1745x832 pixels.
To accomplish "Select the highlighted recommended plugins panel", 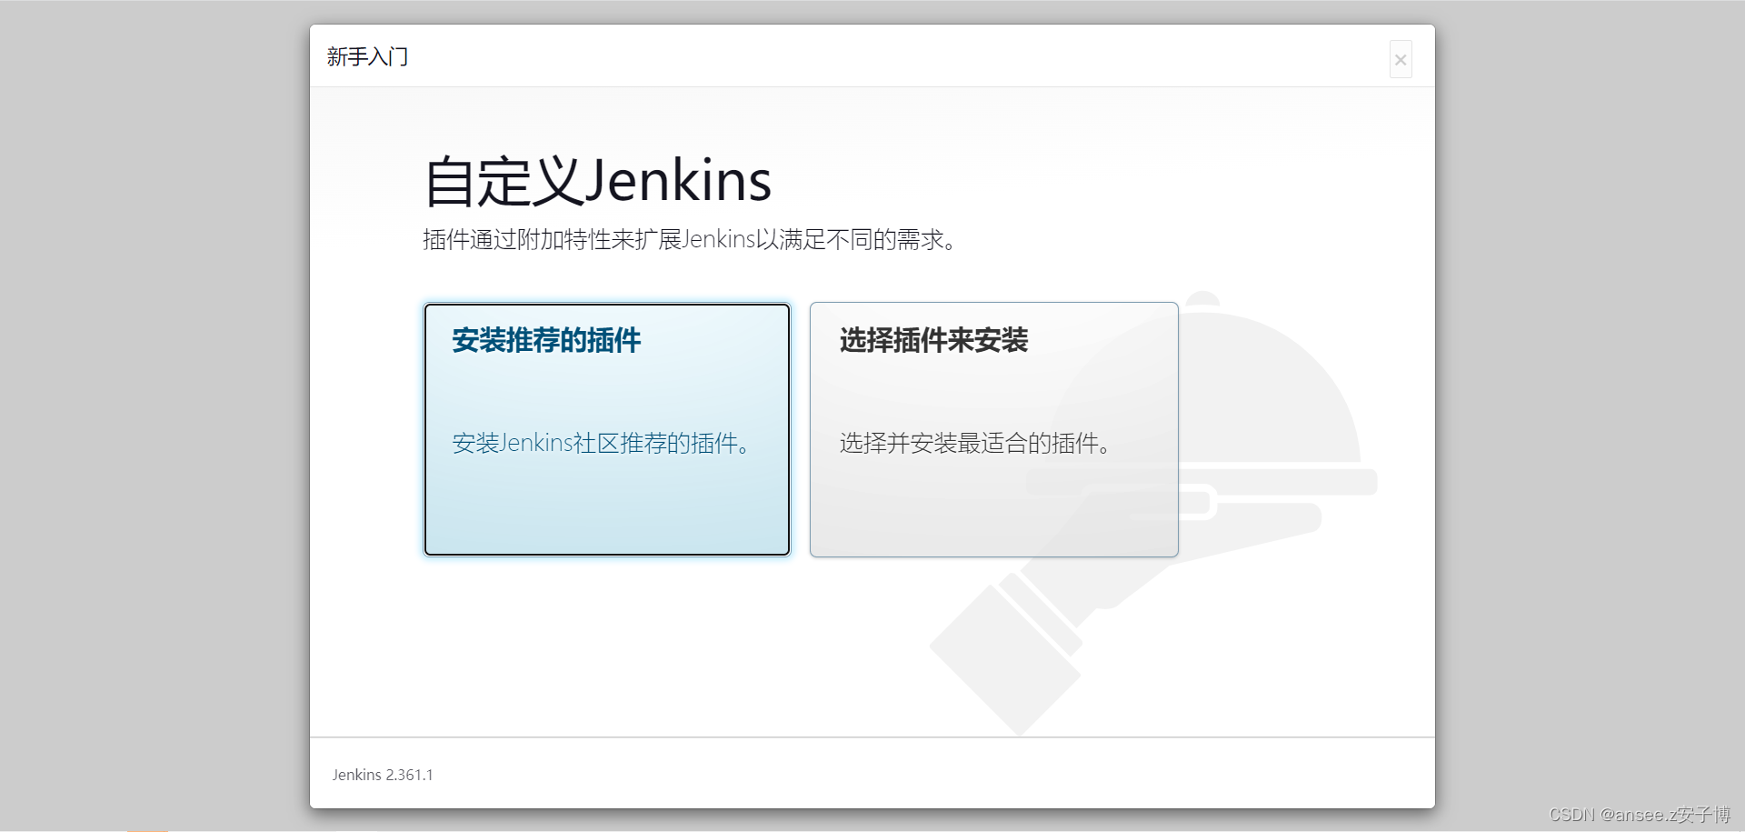I will 606,429.
